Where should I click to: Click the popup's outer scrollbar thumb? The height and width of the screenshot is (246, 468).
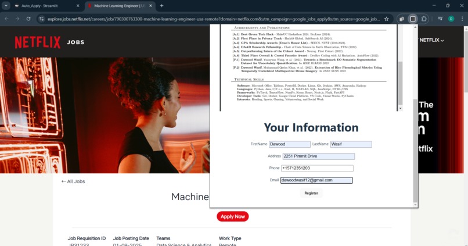pos(415,151)
